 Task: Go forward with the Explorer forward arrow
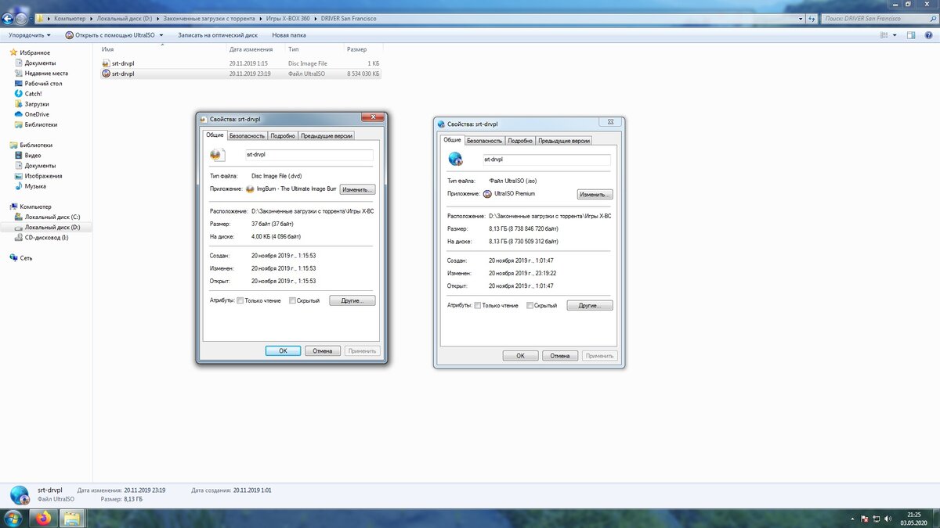(x=21, y=19)
